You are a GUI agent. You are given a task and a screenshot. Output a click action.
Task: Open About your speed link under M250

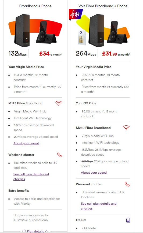[94, 173]
